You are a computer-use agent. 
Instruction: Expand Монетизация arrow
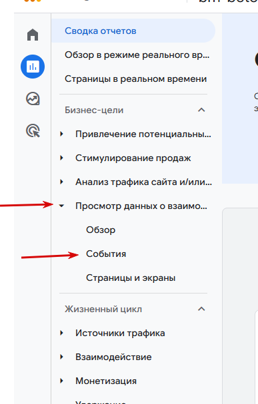61,381
